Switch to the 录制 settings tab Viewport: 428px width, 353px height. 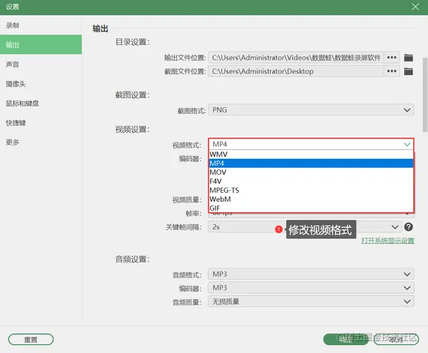pos(41,25)
